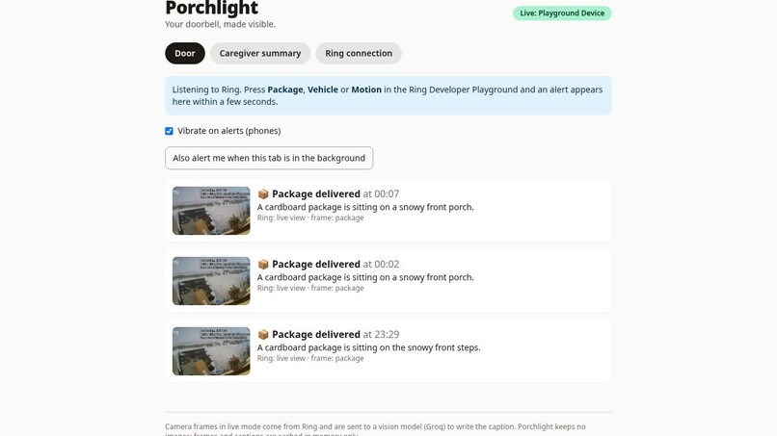Click the 'Vibrate on alerts (phones)' label
777x436 pixels.
click(x=228, y=131)
